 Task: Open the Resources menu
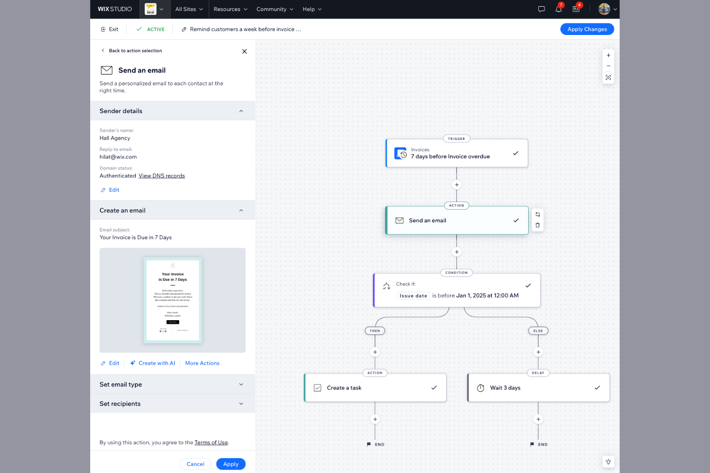pyautogui.click(x=230, y=9)
